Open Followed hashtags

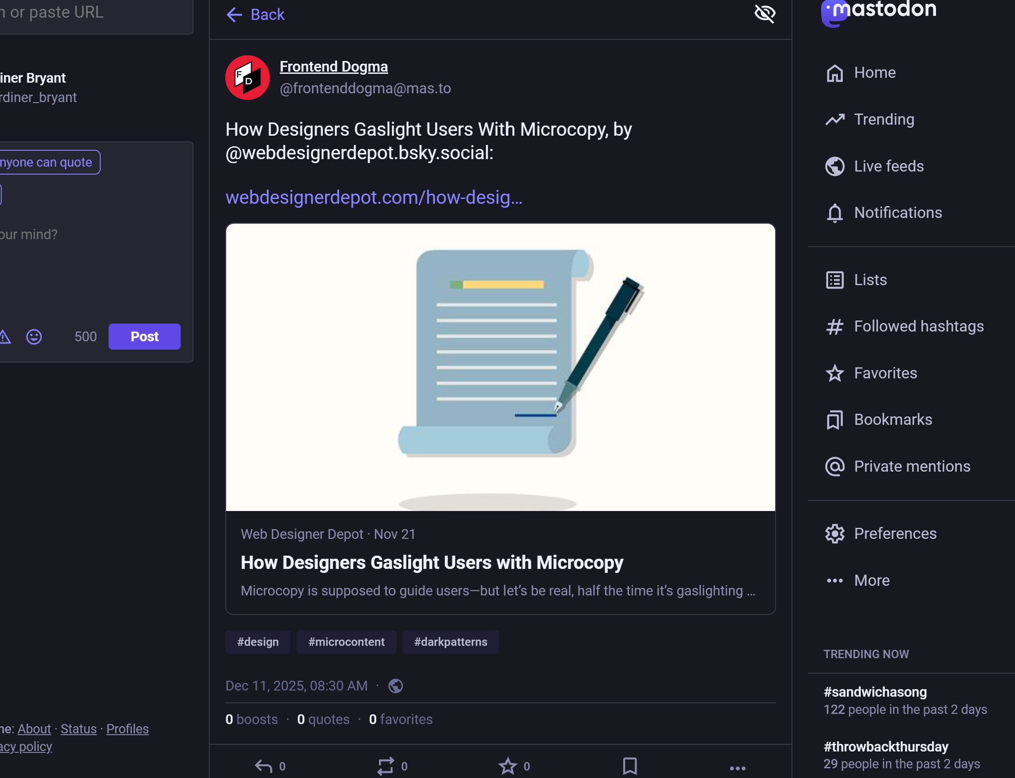click(918, 326)
